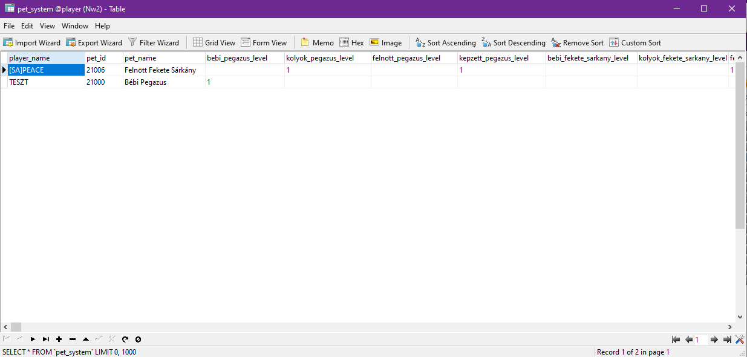Click Remove Sort

[578, 42]
